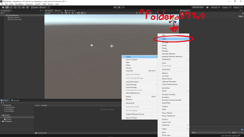
Task: Click Assets in breadcrumb path
Action: point(37,105)
